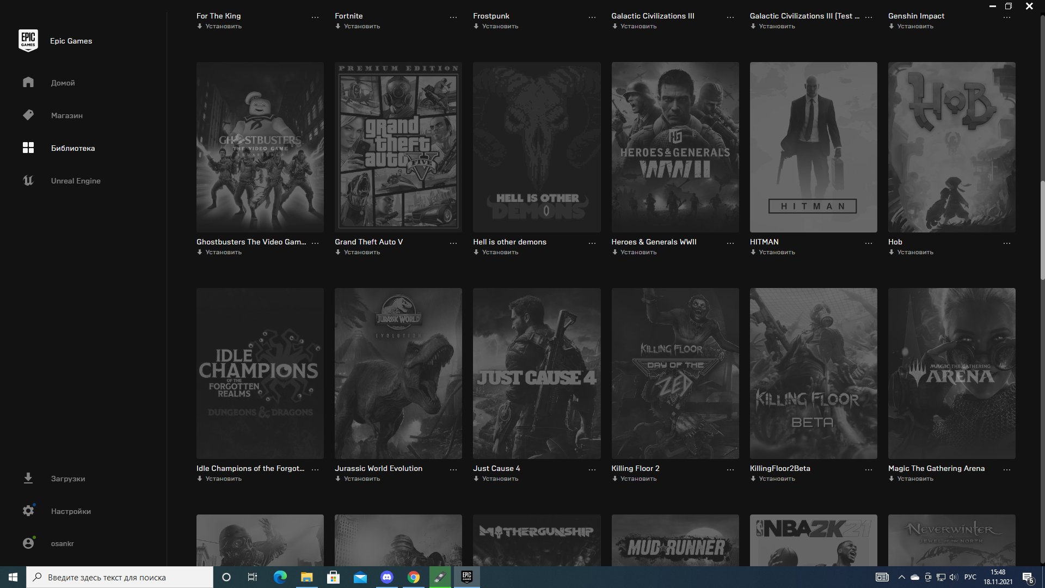Install Jurassic World Evolution via Установить link
The width and height of the screenshot is (1045, 588).
coord(361,479)
